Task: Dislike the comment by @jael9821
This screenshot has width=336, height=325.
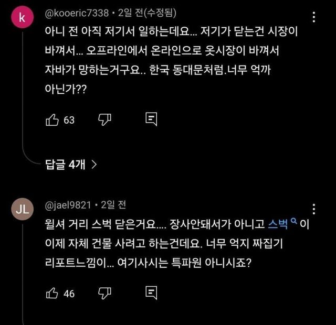Action: [x=104, y=293]
